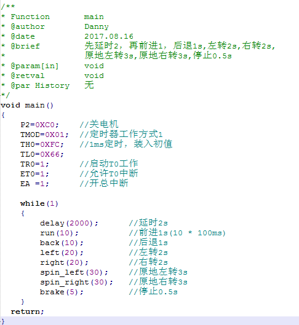Click the @author Danny comment line
Screen dimensions: 299x325
tap(55, 26)
